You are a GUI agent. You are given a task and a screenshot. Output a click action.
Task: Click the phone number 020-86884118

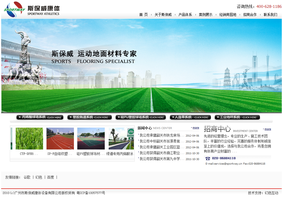224,158
